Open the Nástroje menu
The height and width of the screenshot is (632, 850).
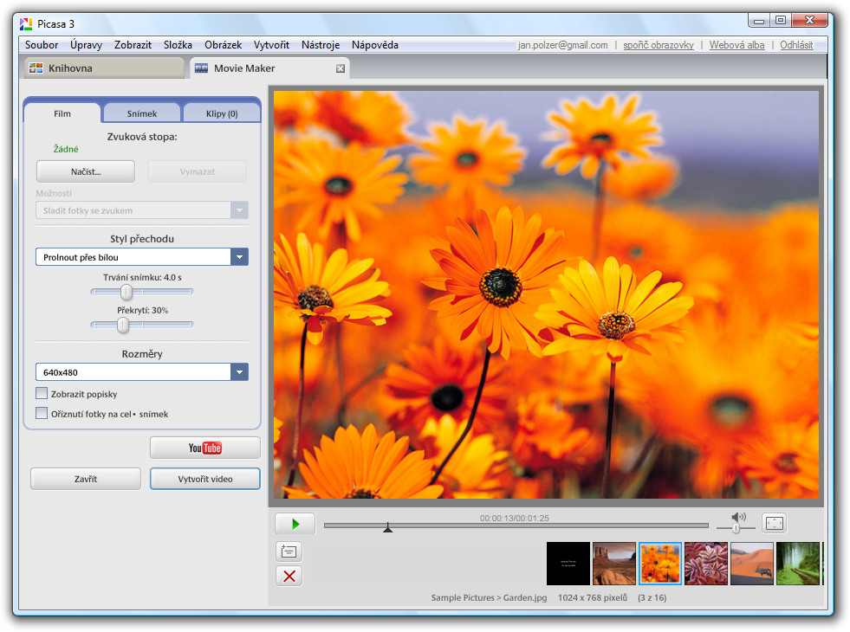pyautogui.click(x=321, y=45)
